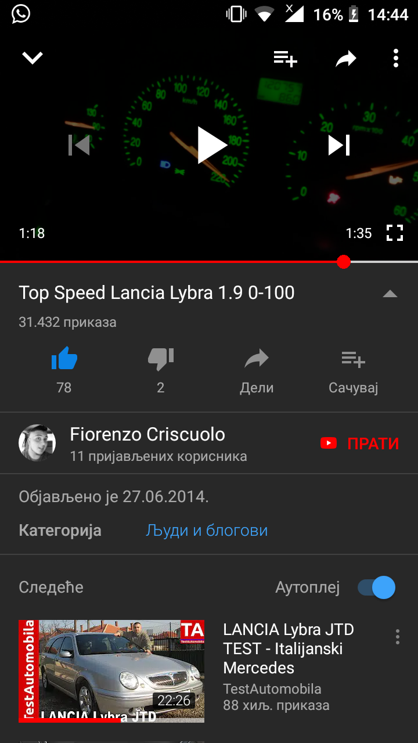Click the red progress bar scrubber
The height and width of the screenshot is (743, 418).
pos(344,262)
